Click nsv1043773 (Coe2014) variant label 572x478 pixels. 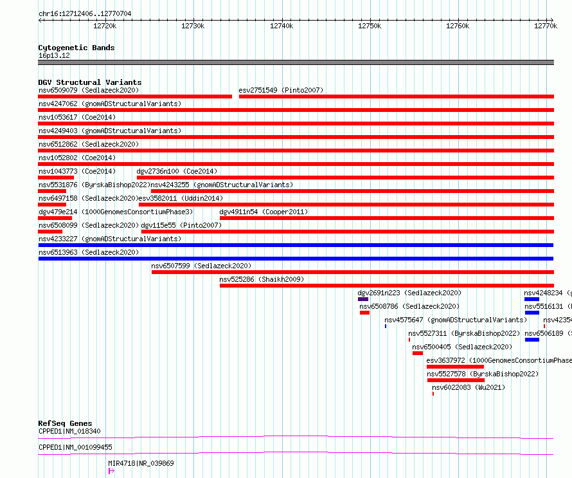point(77,171)
